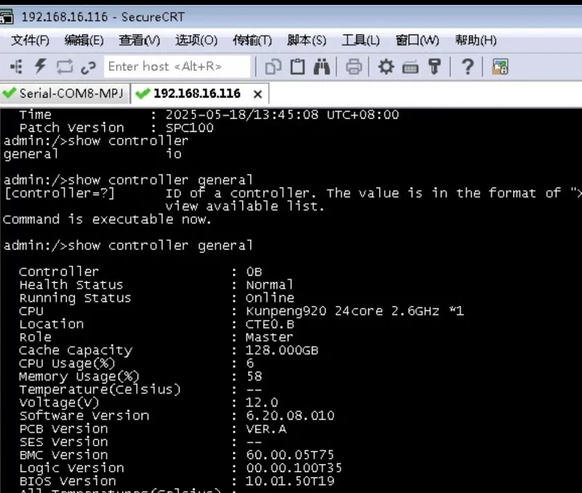Click the rightmost toolbar icon after Help
Screen dimensions: 582x493
tap(500, 67)
